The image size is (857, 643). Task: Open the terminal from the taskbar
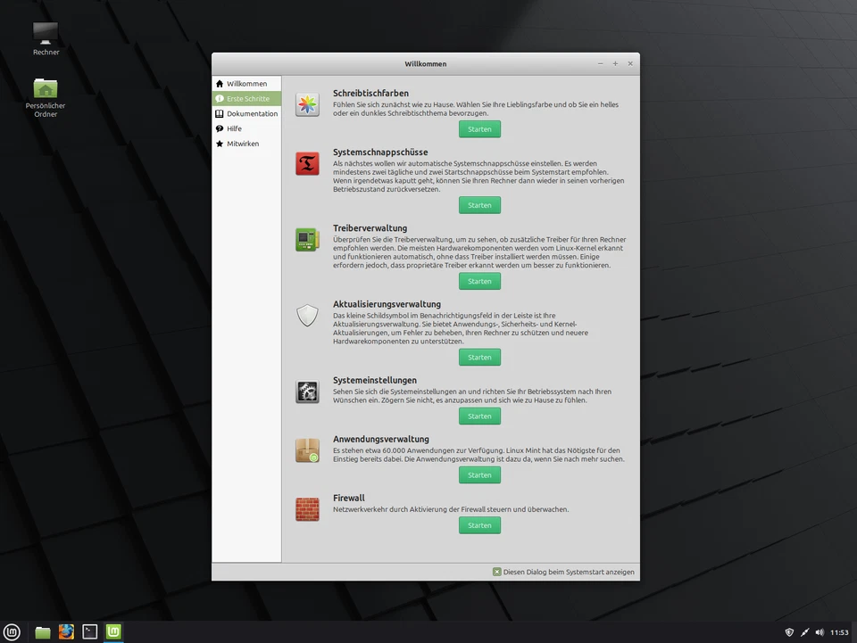coord(89,631)
